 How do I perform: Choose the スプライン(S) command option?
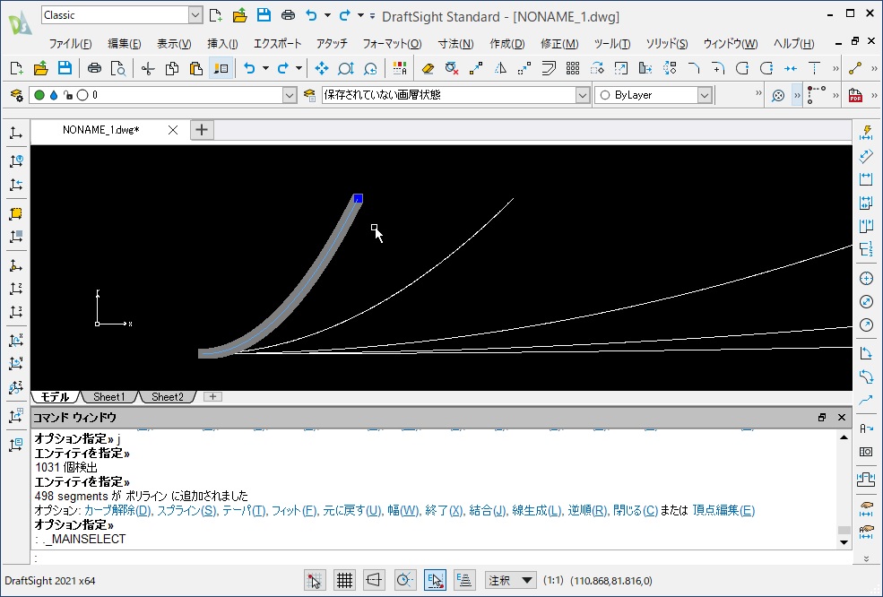(186, 510)
